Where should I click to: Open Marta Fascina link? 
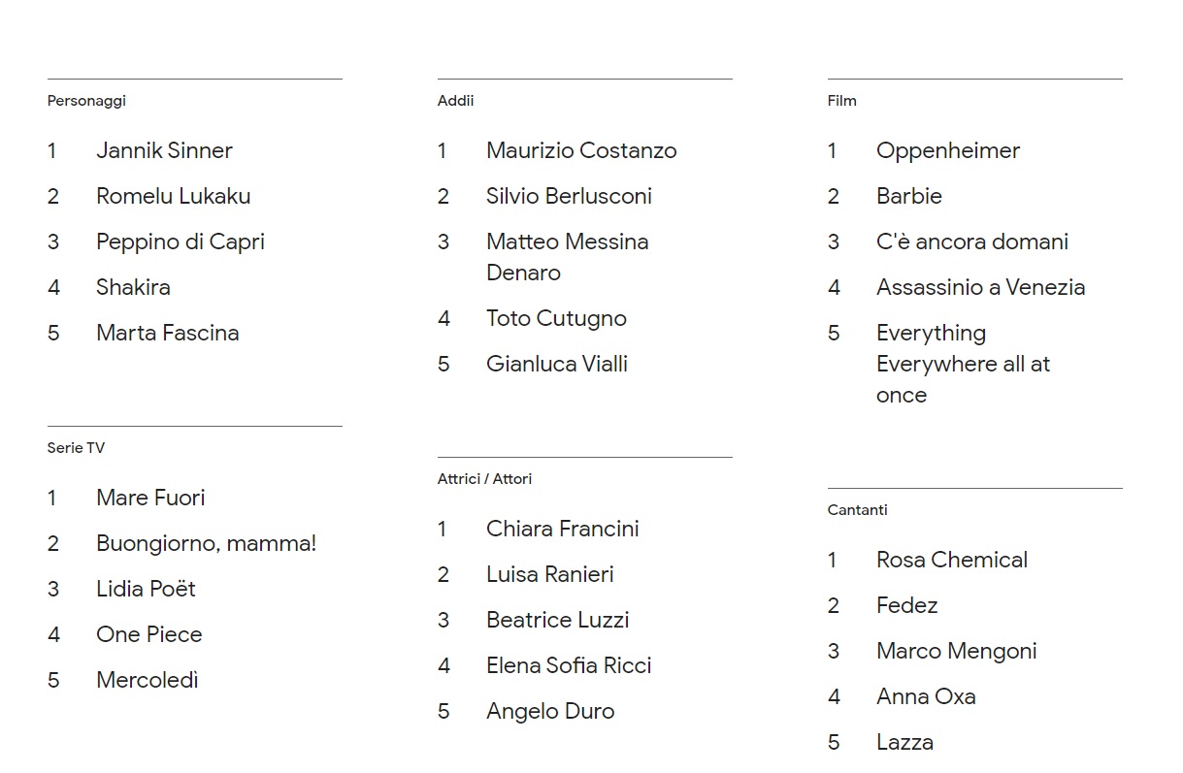click(x=167, y=333)
